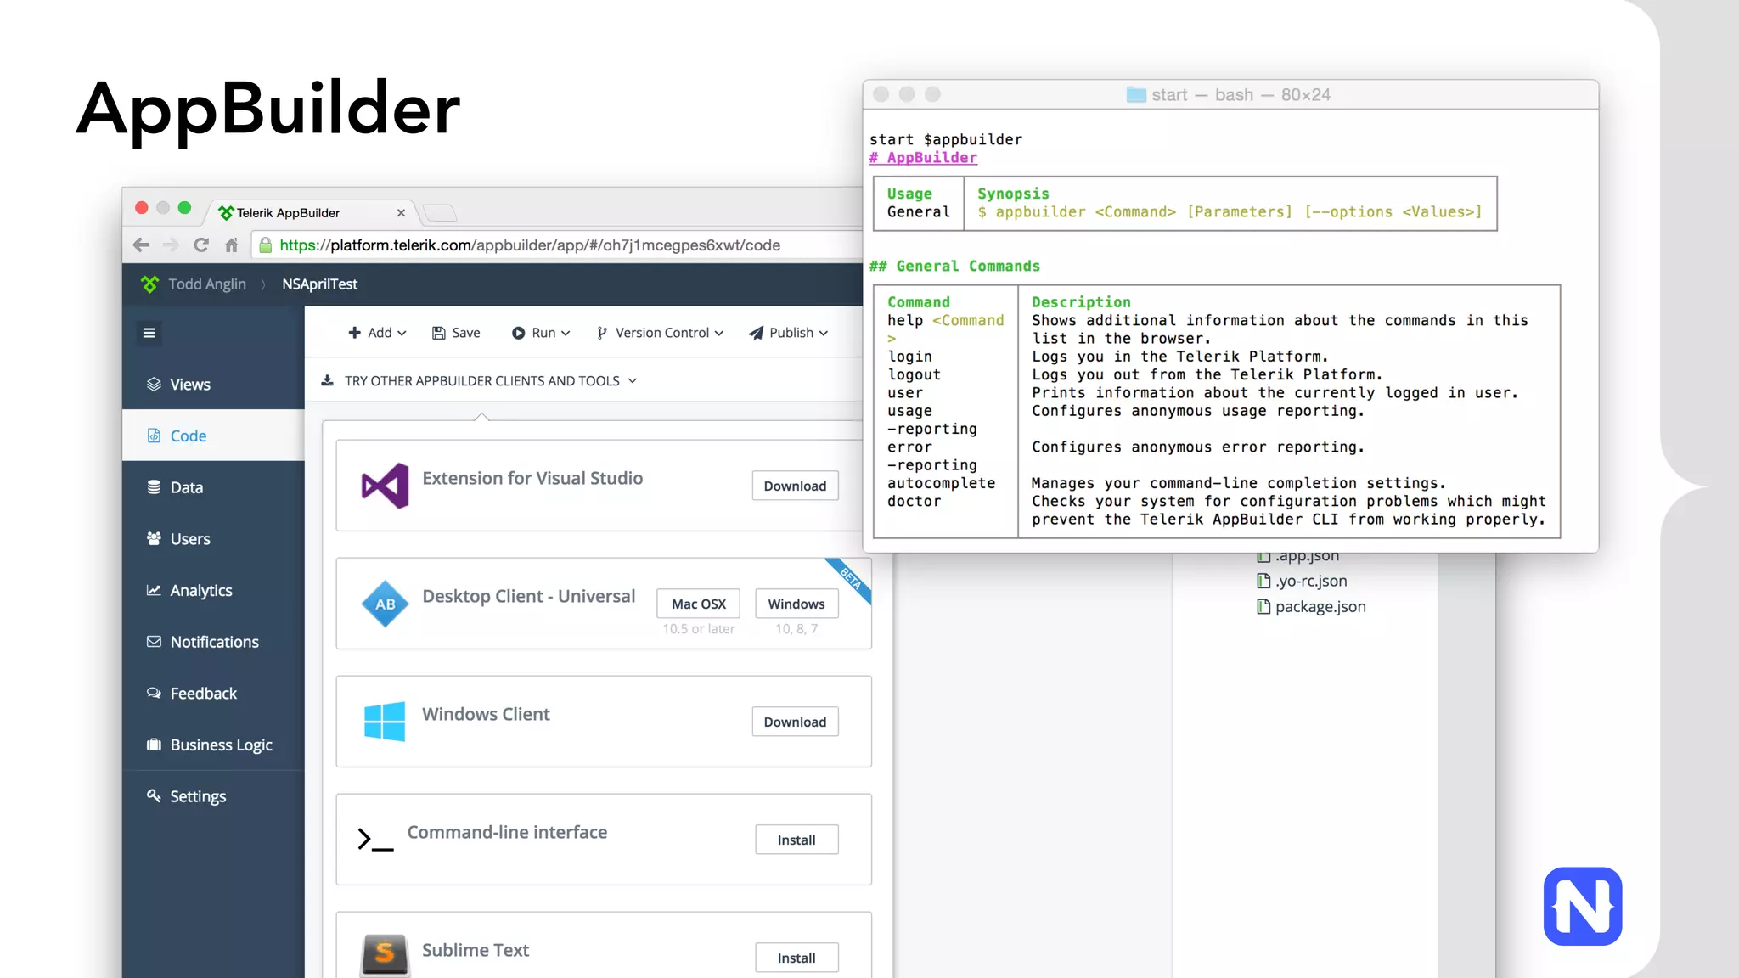Screen dimensions: 1739x978
Task: Click the AB Desktop Client diamond icon
Action: [386, 604]
